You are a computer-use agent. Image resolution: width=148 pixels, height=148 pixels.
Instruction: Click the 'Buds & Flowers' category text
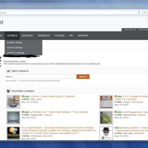(x=130, y=115)
